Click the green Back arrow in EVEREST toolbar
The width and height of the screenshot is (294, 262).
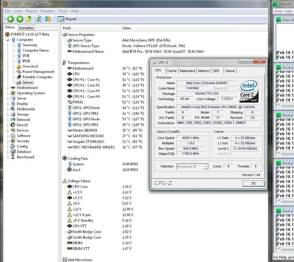click(x=10, y=19)
